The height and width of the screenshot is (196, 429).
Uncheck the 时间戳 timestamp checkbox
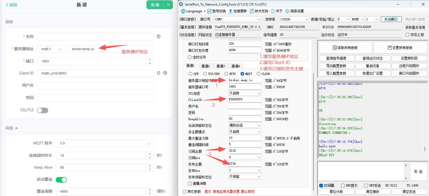[321, 185]
